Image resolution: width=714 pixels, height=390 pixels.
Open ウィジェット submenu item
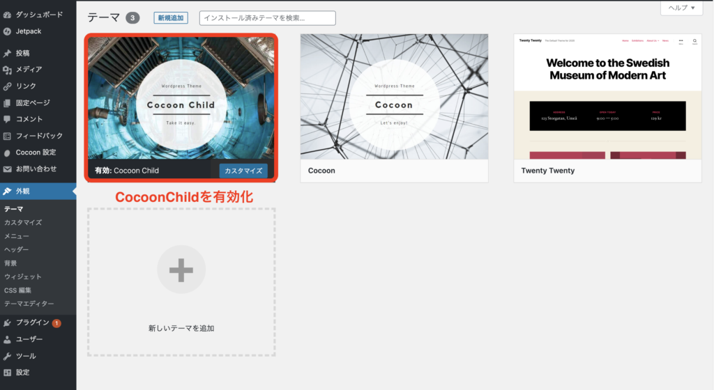(23, 276)
